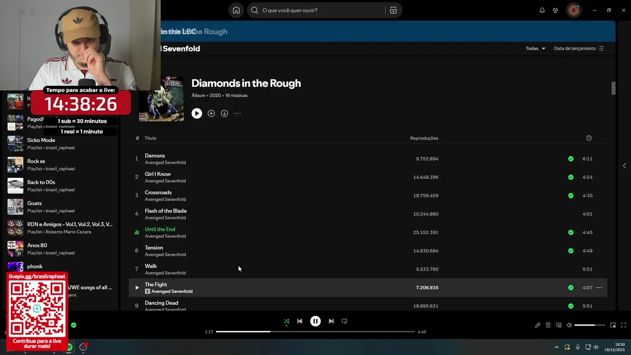
Task: Open the lyrics microphone icon
Action: pyautogui.click(x=537, y=325)
